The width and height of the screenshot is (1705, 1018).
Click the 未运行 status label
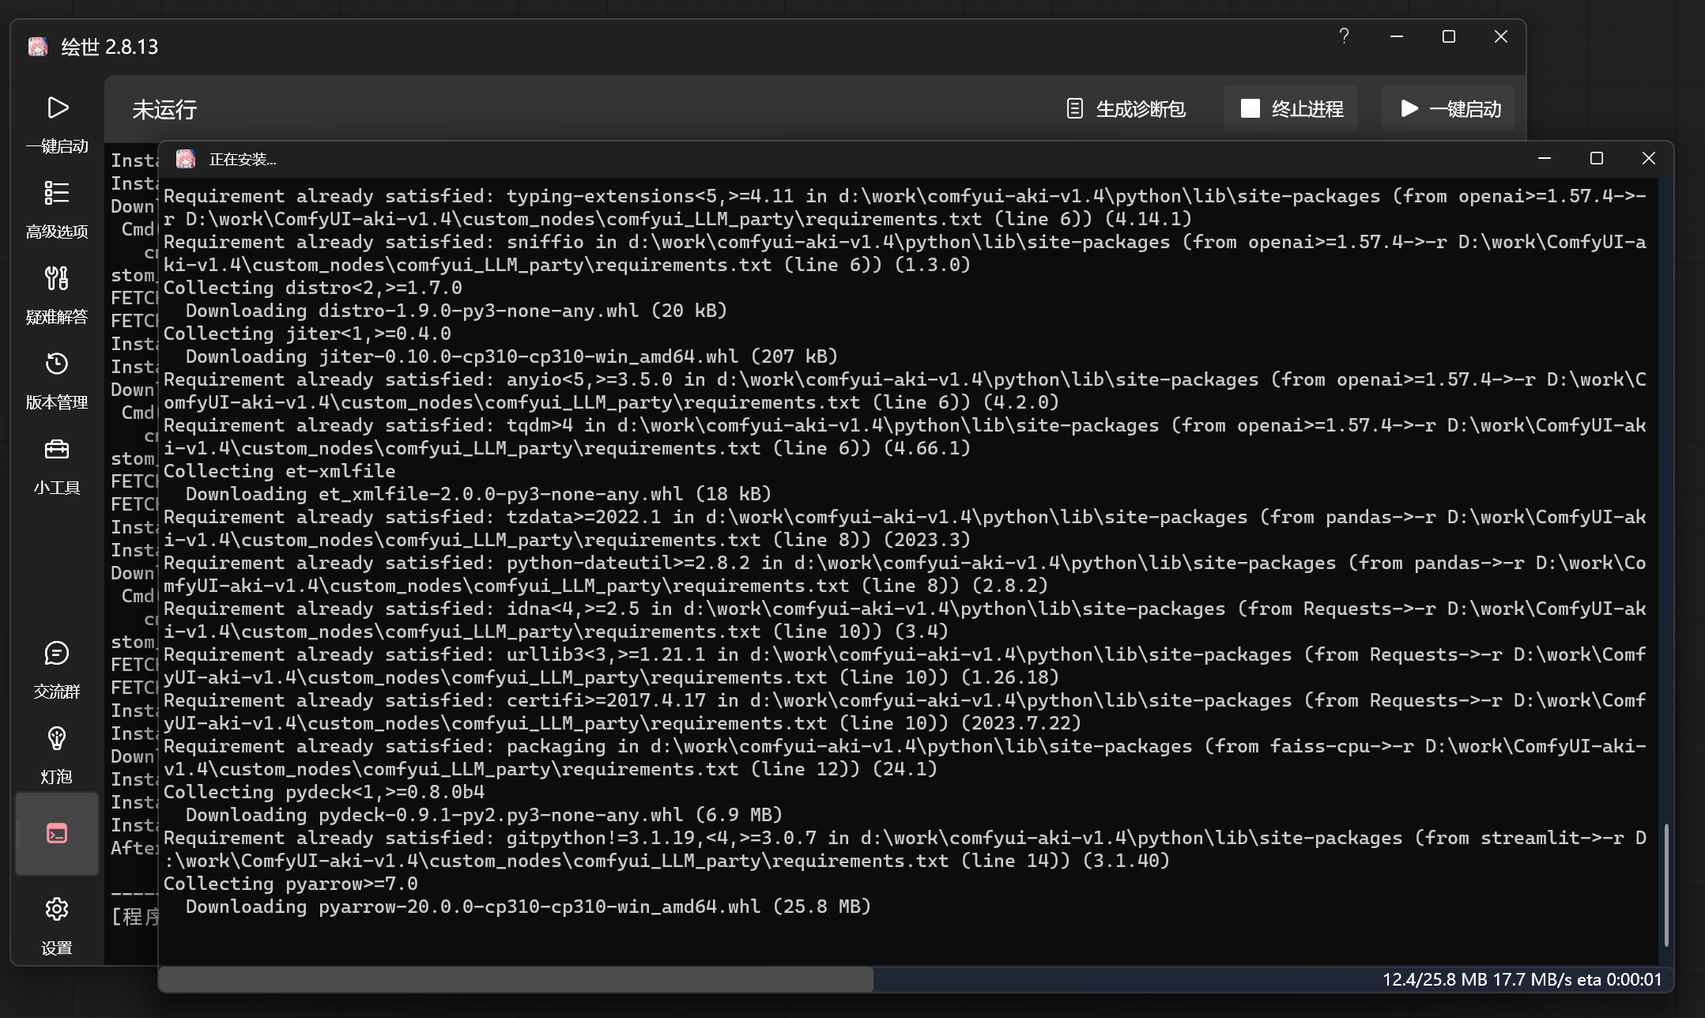point(164,110)
